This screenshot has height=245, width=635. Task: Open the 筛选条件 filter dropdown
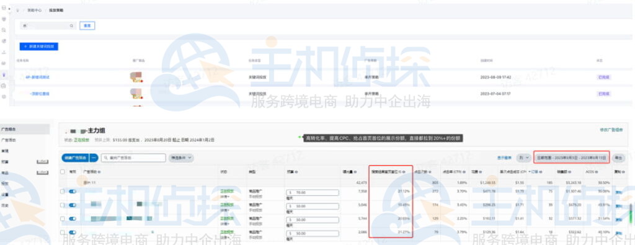point(181,158)
